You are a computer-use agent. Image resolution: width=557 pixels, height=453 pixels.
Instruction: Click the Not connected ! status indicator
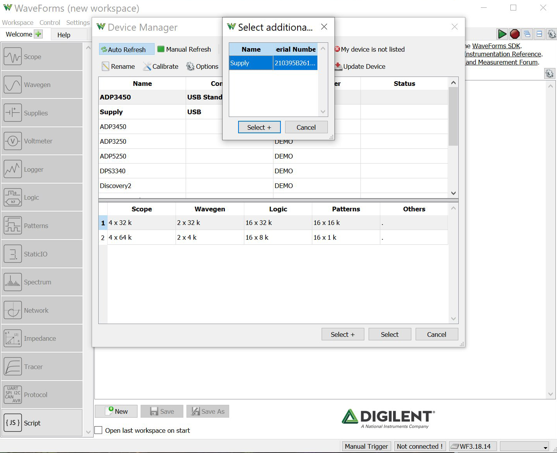[420, 446]
